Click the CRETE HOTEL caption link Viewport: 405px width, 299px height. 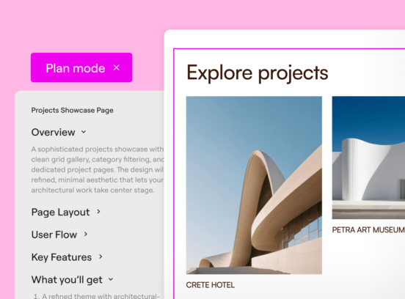tap(211, 285)
